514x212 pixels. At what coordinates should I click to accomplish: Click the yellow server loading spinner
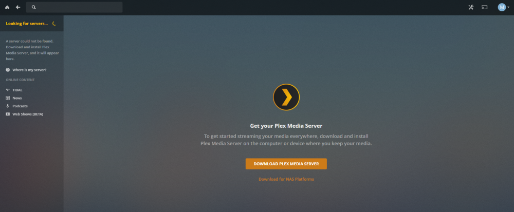coord(54,24)
